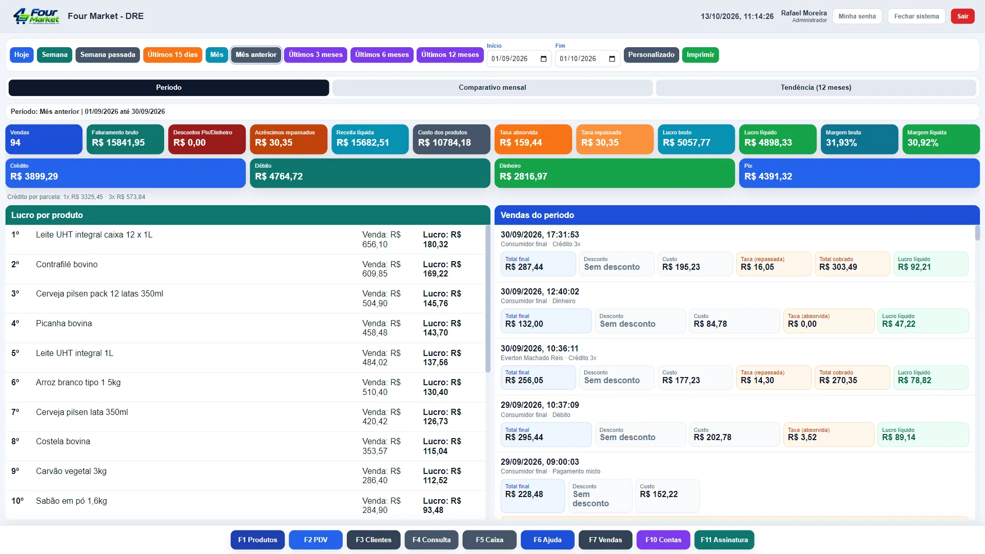985x554 pixels.
Task: Filter by Semana
Action: (x=54, y=55)
